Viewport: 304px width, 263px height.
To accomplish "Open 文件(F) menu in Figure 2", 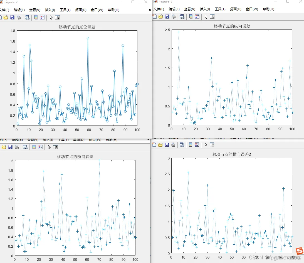I will point(4,10).
